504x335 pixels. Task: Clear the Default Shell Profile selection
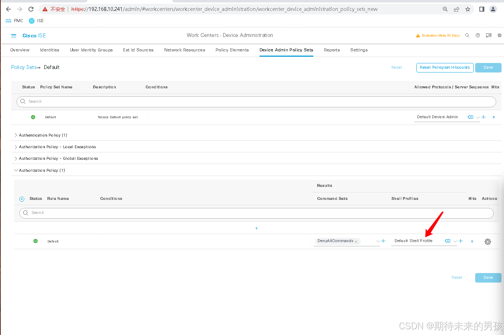tap(448, 241)
